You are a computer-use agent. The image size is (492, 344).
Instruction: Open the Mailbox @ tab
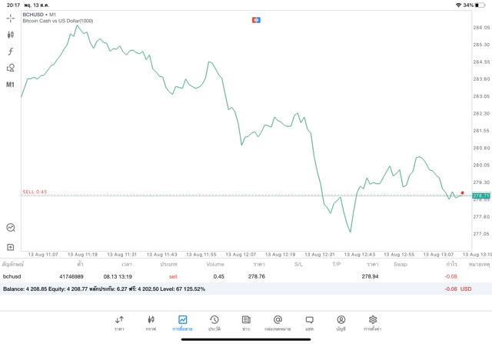click(278, 322)
